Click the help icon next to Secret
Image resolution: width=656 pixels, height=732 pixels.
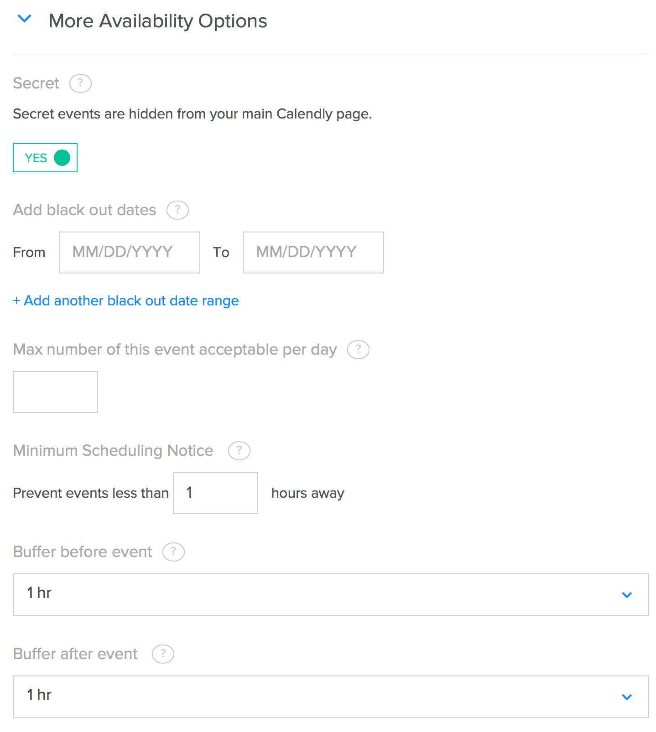coord(80,83)
